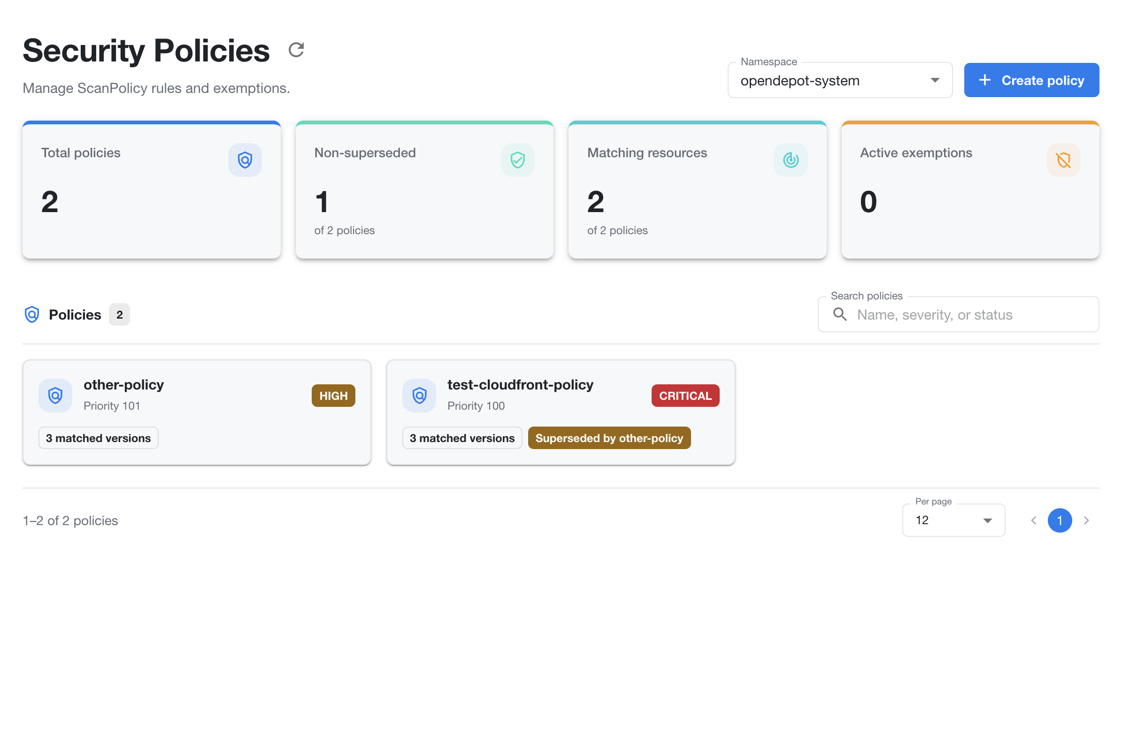The image size is (1122, 733).
Task: Focus the Search policies input field
Action: (959, 314)
